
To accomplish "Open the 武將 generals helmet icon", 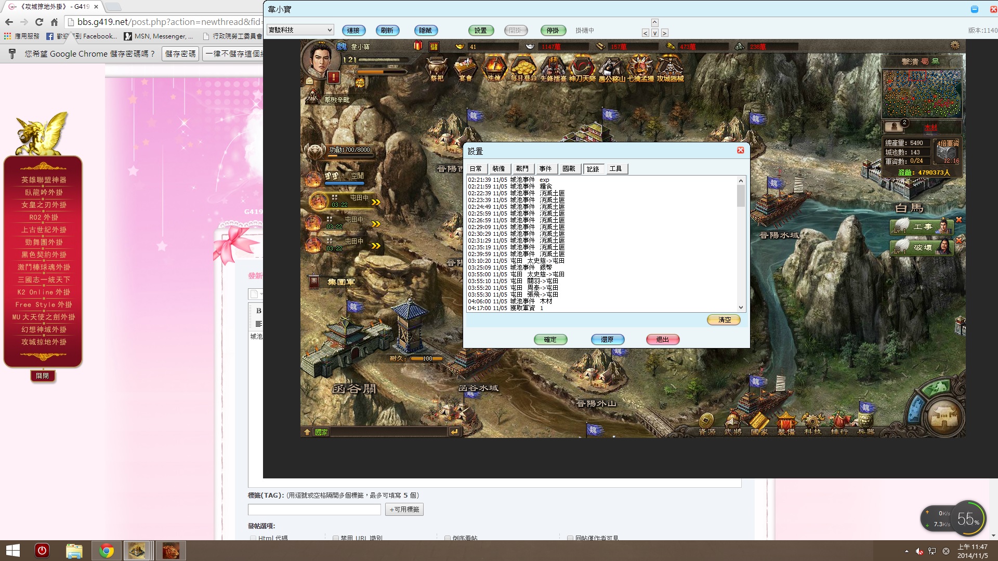I will coord(733,423).
